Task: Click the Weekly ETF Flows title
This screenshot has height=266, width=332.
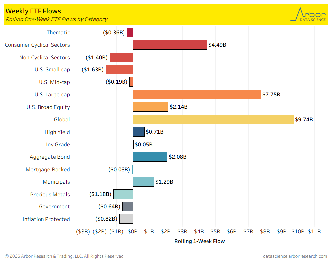Action: (29, 12)
